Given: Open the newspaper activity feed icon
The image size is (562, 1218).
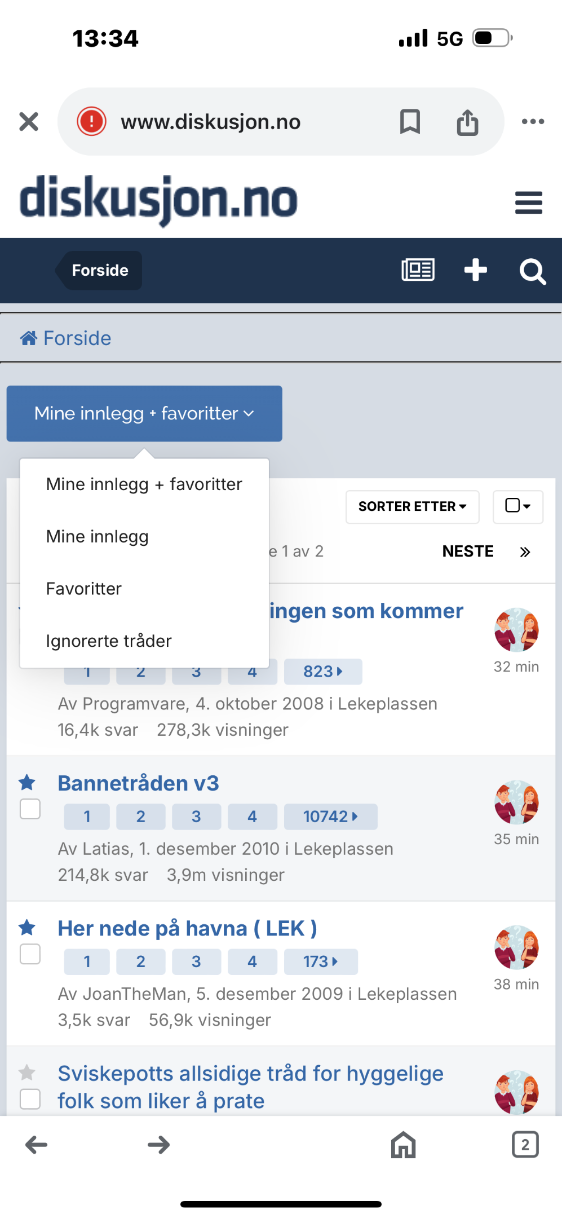Looking at the screenshot, I should click(418, 270).
